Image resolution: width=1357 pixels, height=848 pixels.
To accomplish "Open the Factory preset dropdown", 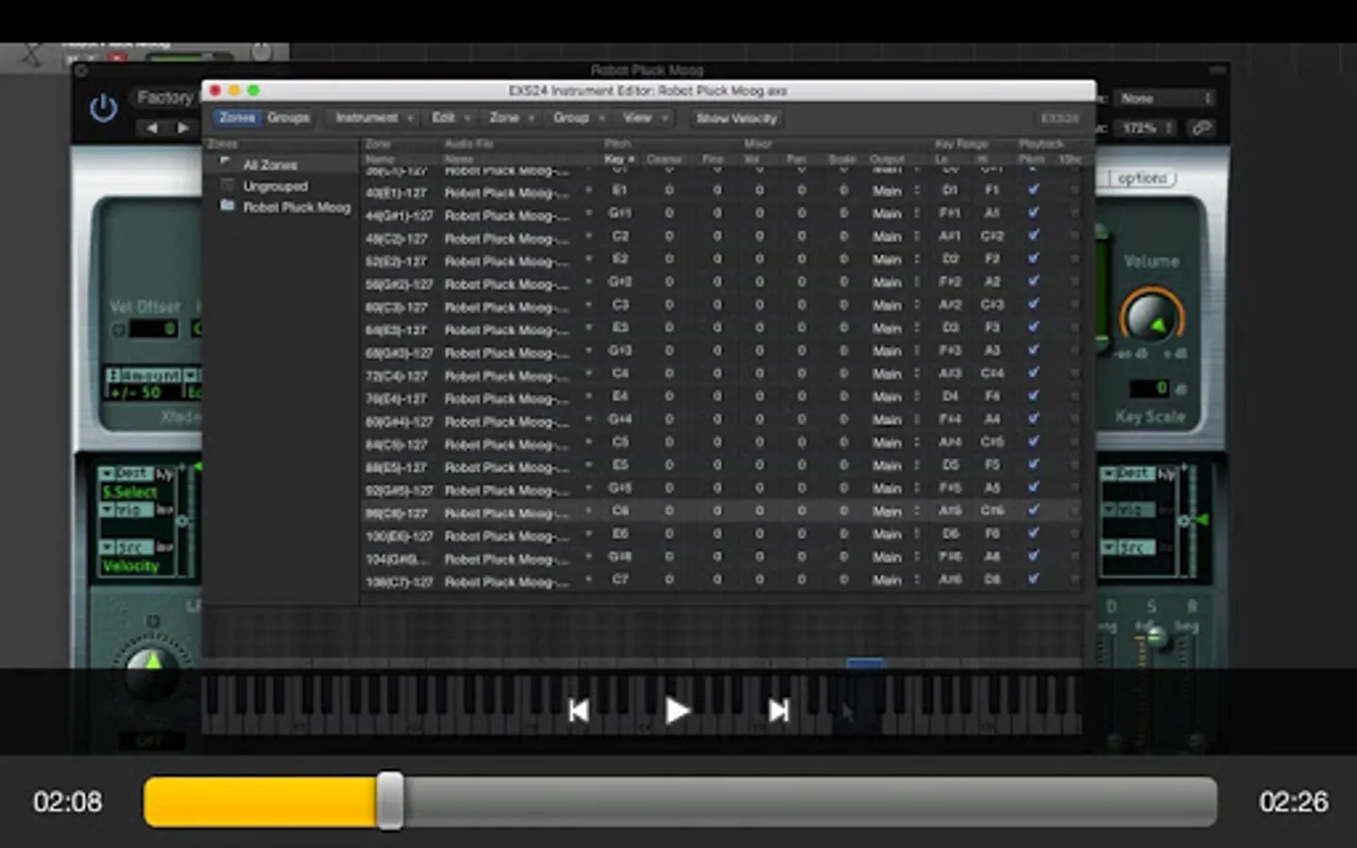I will (165, 98).
